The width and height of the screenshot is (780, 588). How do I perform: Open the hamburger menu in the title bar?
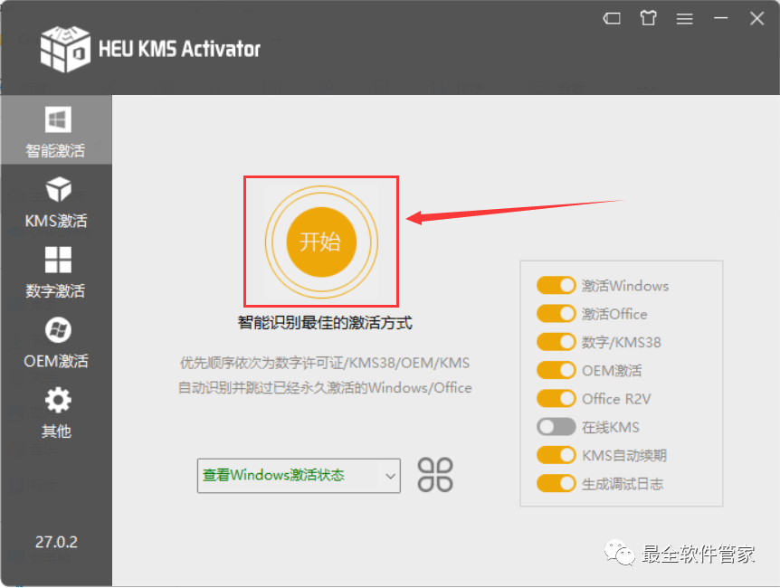click(x=684, y=19)
